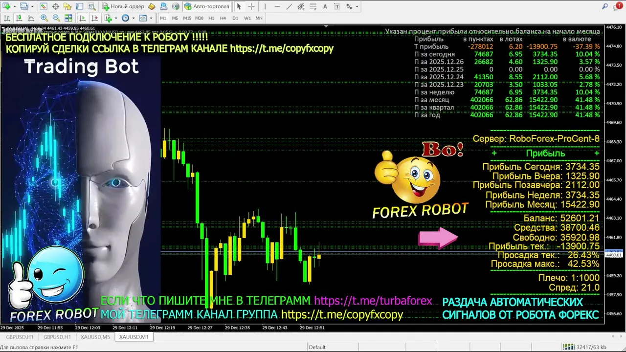The image size is (626, 352).
Task: Open the Profiles menu icon
Action: tap(23, 6)
